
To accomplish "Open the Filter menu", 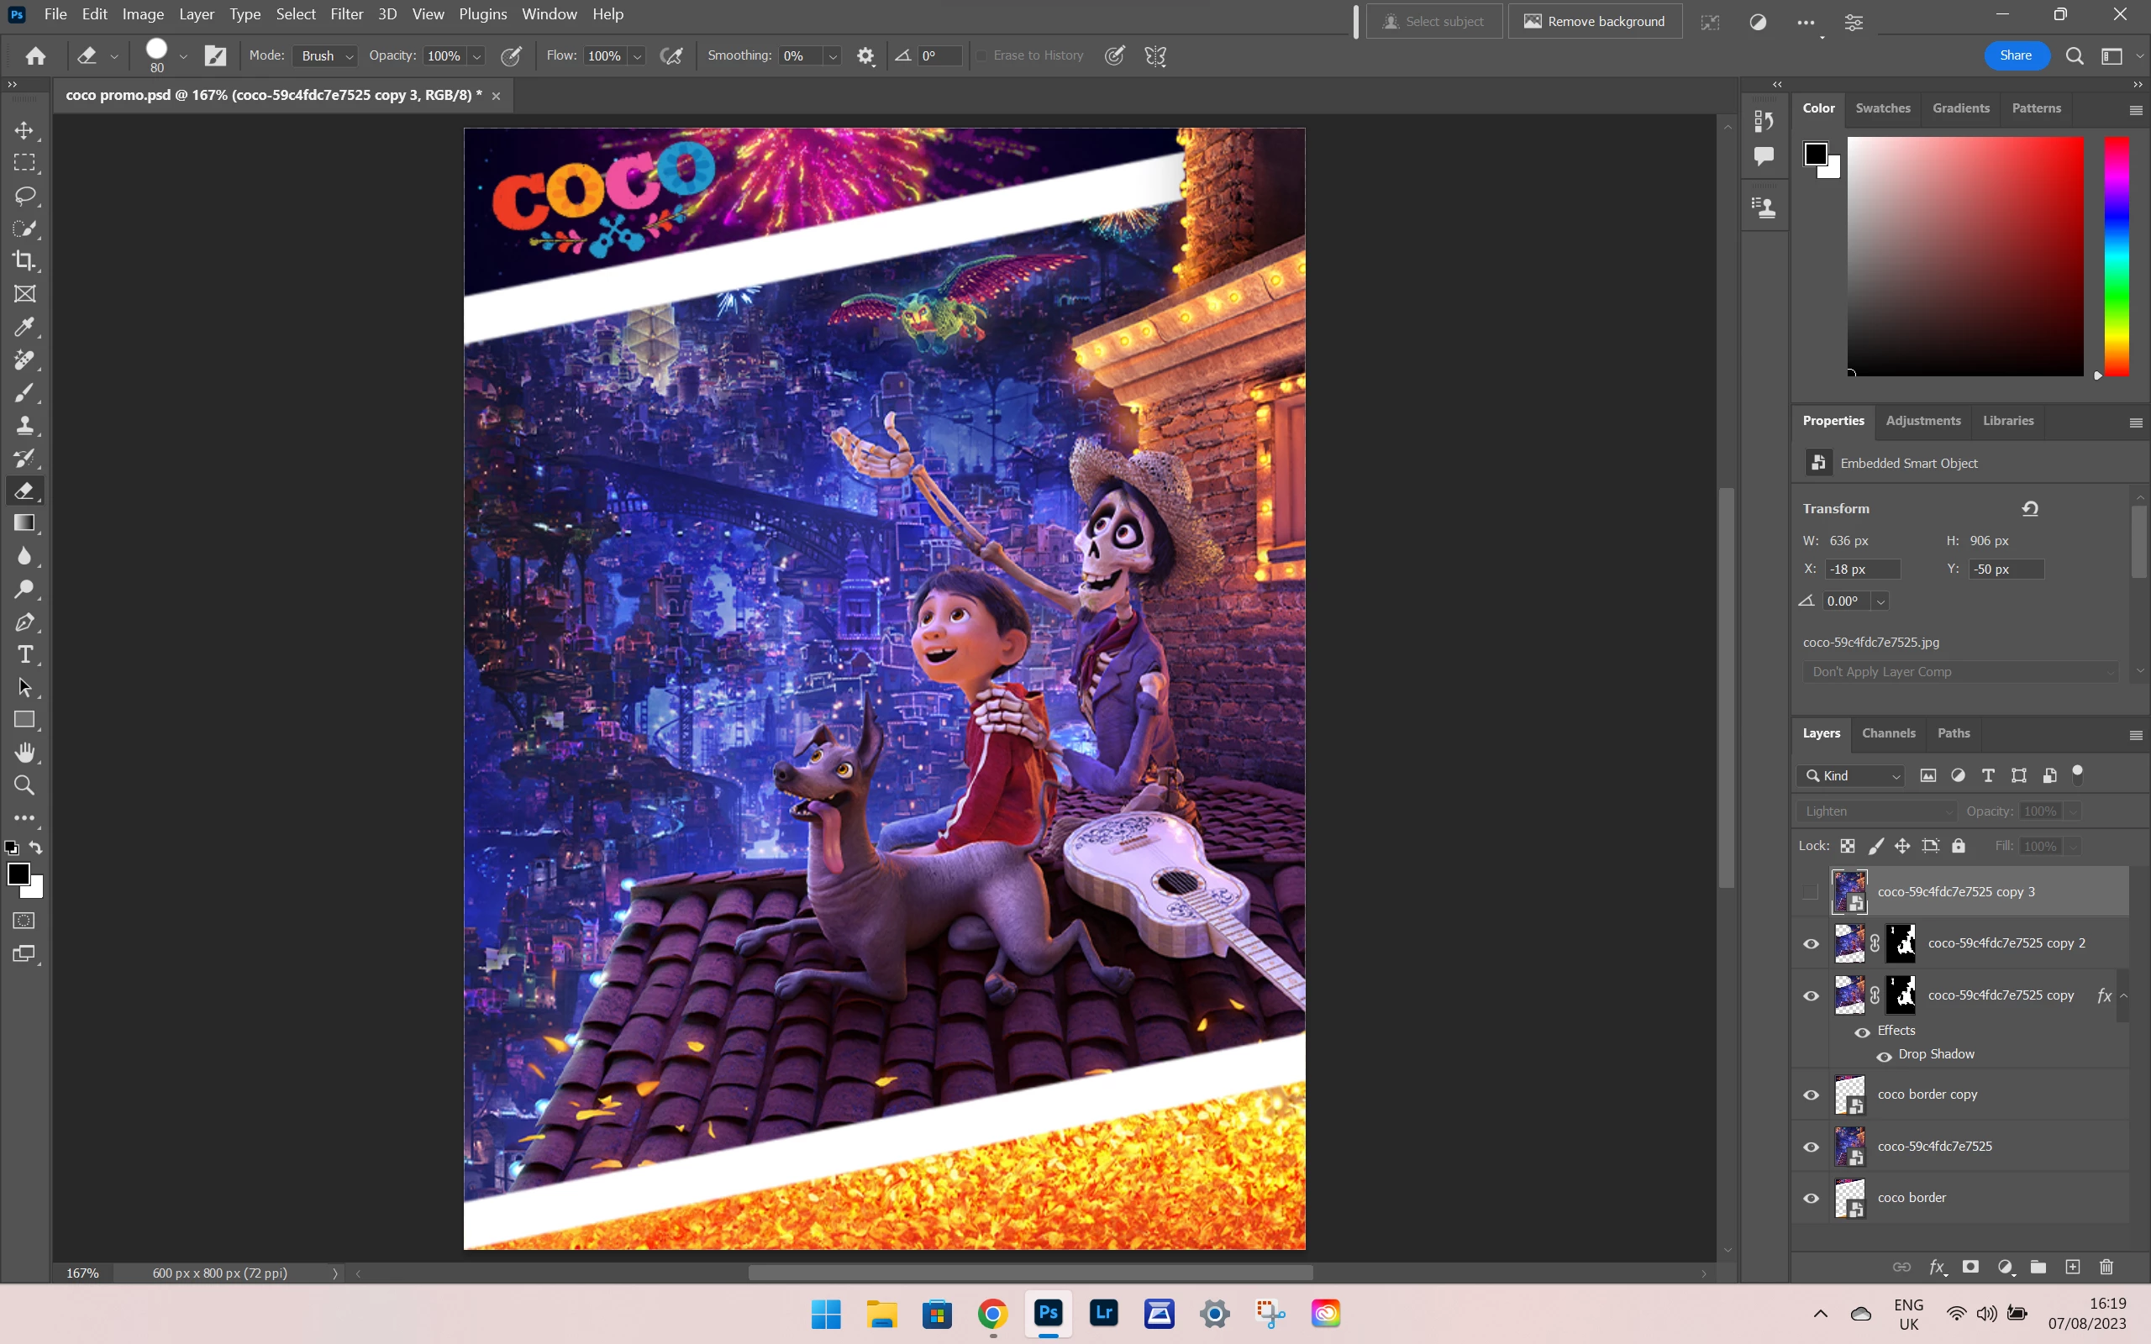I will [x=346, y=14].
